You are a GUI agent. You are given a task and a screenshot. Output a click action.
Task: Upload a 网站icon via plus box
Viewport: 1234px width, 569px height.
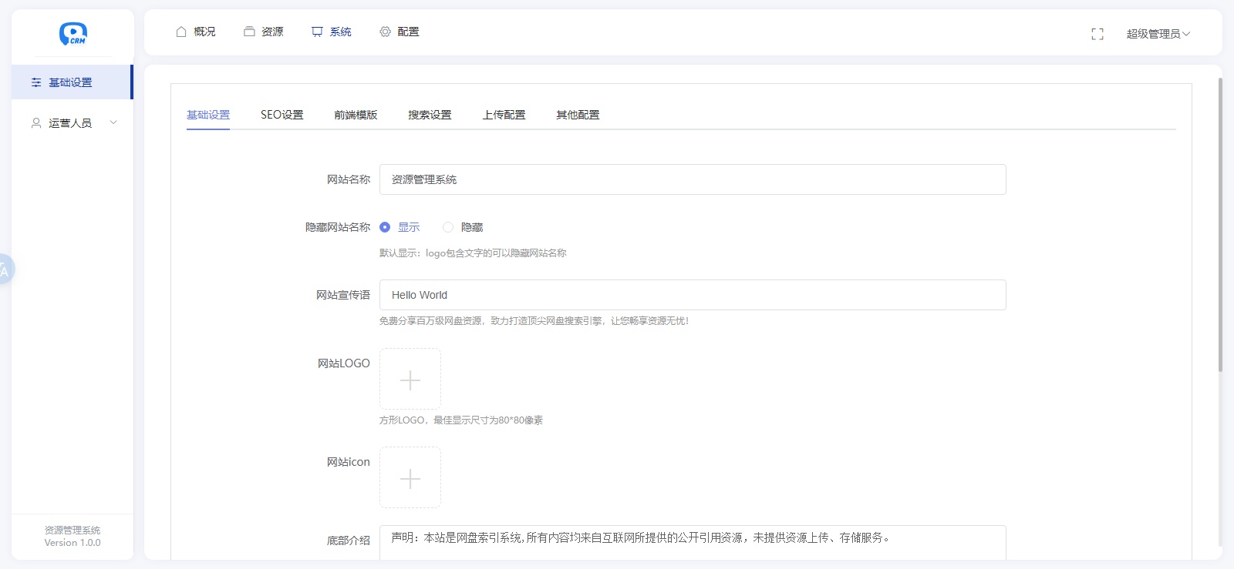410,477
